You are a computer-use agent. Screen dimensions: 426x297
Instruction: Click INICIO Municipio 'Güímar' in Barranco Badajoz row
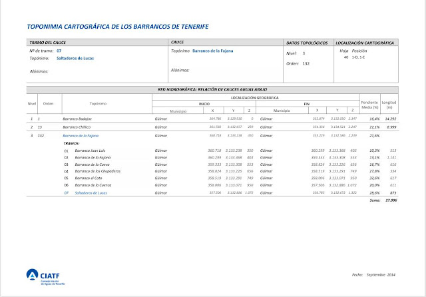point(161,119)
